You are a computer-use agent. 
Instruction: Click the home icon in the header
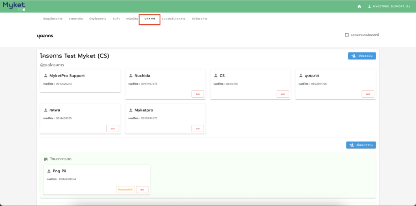(359, 6)
